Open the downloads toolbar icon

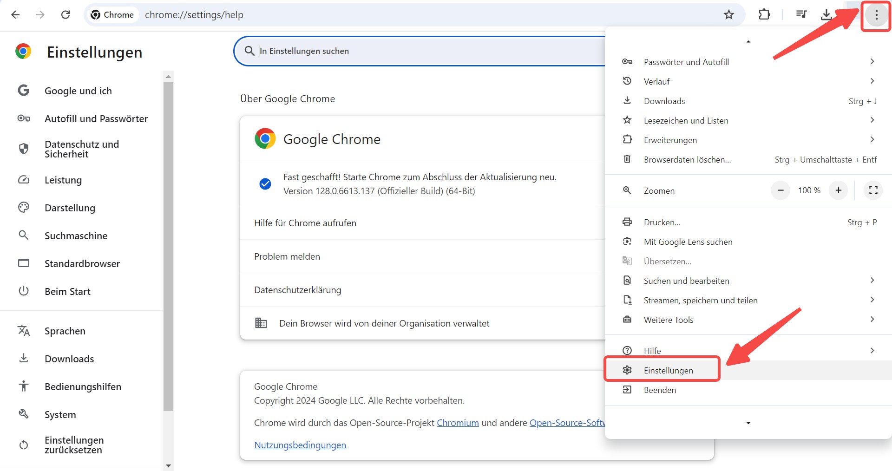coord(826,15)
